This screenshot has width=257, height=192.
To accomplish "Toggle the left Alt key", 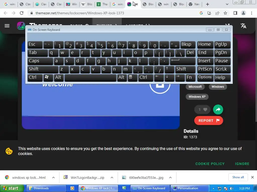I will (59, 78).
